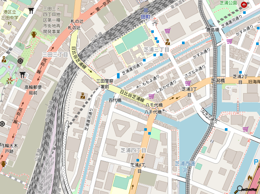Click the torii gate icon above 高輪郵便局前

coord(22,74)
